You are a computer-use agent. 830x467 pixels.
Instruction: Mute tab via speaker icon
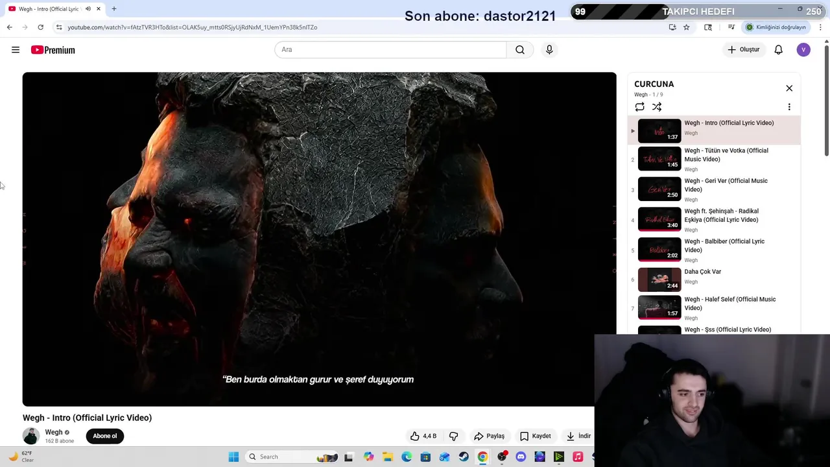pos(88,9)
